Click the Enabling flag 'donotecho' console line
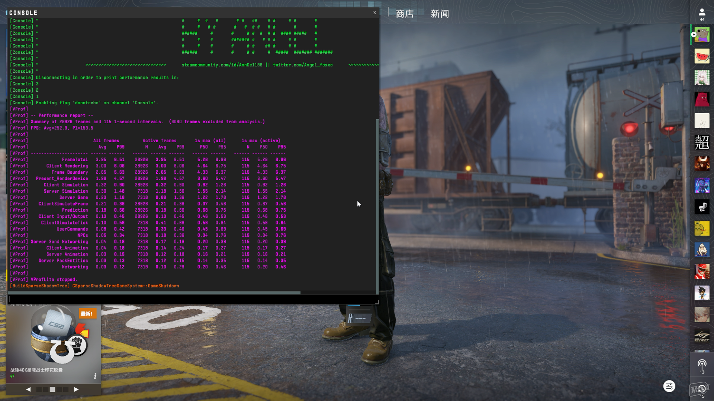The width and height of the screenshot is (714, 401). (97, 103)
